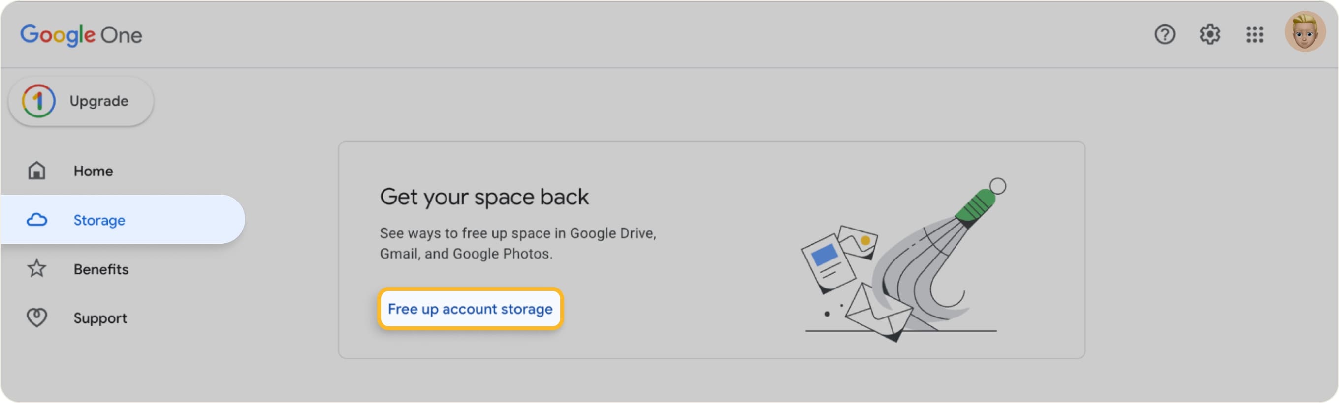Screen dimensions: 1339x403
Task: Open the Support section
Action: pos(100,317)
